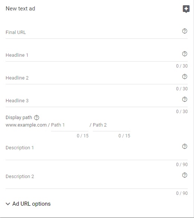This screenshot has width=194, height=218.
Task: Click the www.example.com display URL text
Action: click(x=26, y=125)
